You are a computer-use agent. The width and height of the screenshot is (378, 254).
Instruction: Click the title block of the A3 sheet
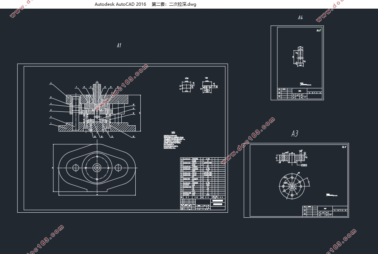pos(325,211)
